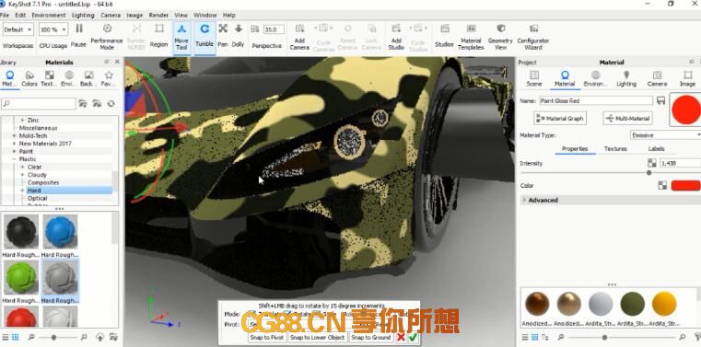Open the Material Graph
The width and height of the screenshot is (701, 347).
click(560, 119)
